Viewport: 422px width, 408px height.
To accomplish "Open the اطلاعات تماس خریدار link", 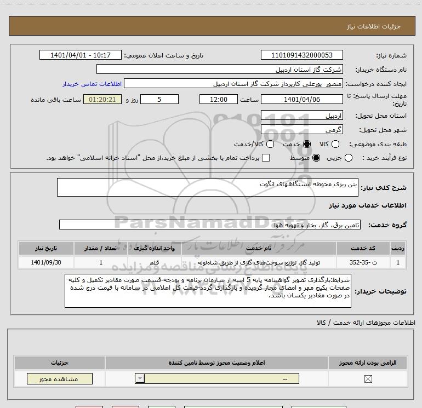I will pos(92,84).
